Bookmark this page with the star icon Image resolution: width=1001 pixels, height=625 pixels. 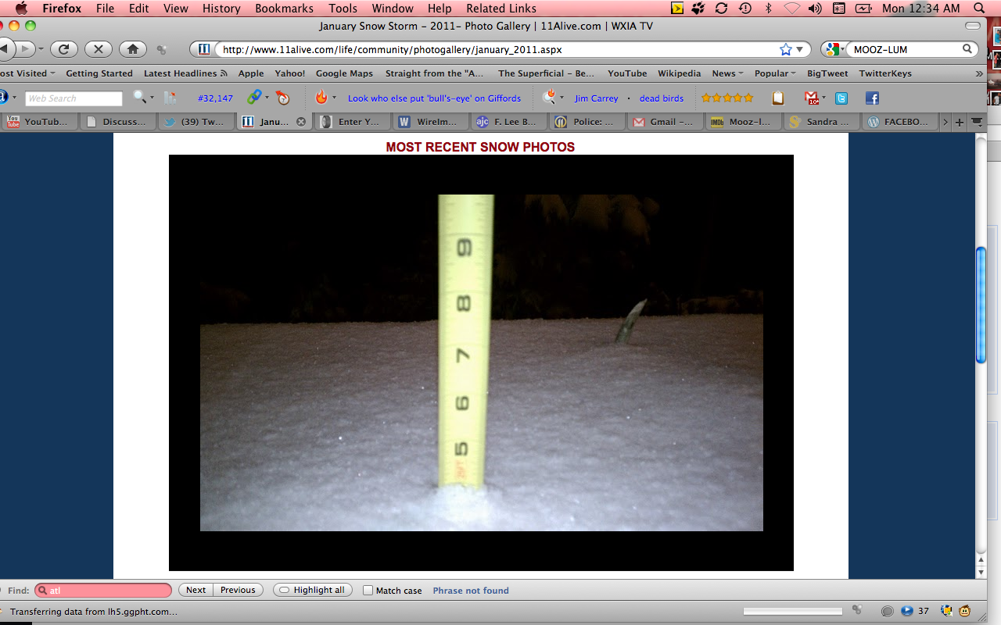[x=785, y=49]
